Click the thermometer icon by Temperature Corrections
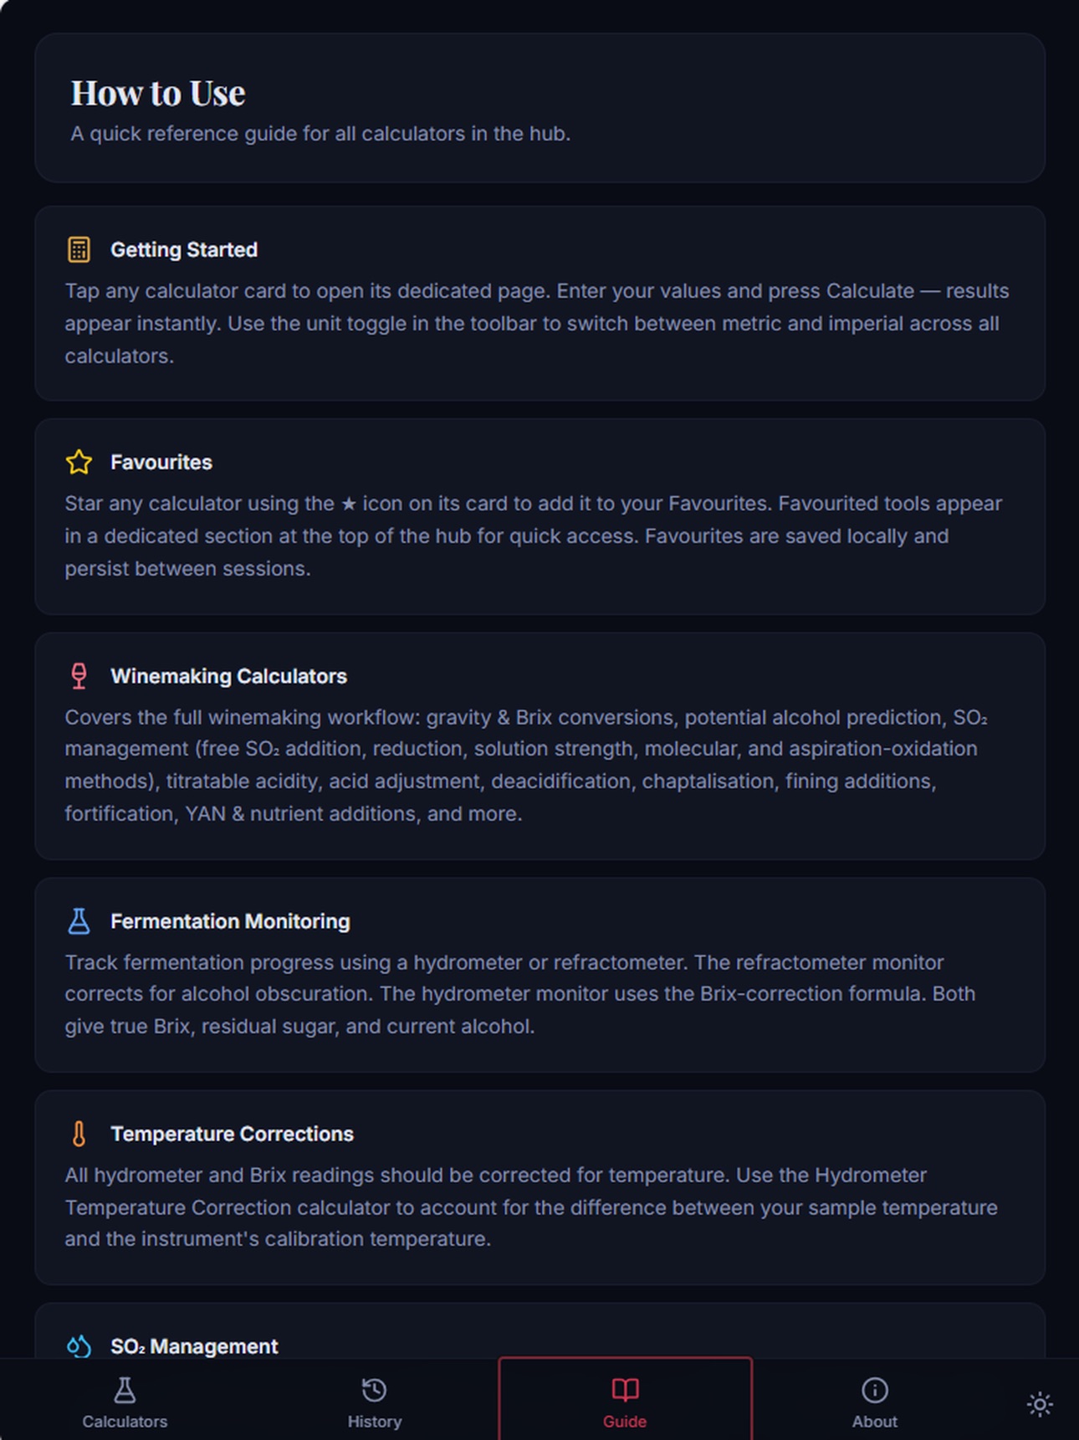 click(x=79, y=1134)
